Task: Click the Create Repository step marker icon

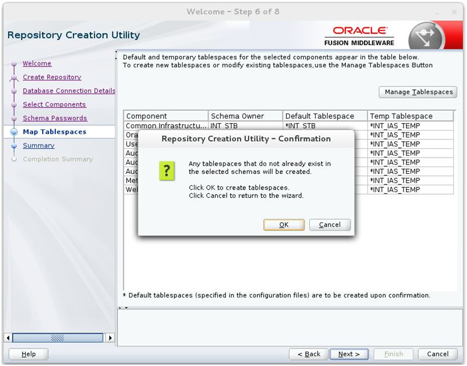Action: 14,78
